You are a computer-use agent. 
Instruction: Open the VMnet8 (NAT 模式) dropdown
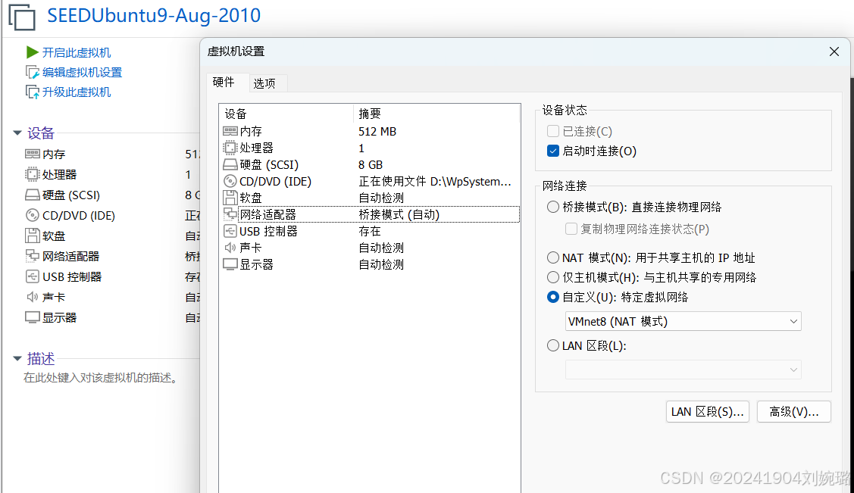click(x=683, y=322)
